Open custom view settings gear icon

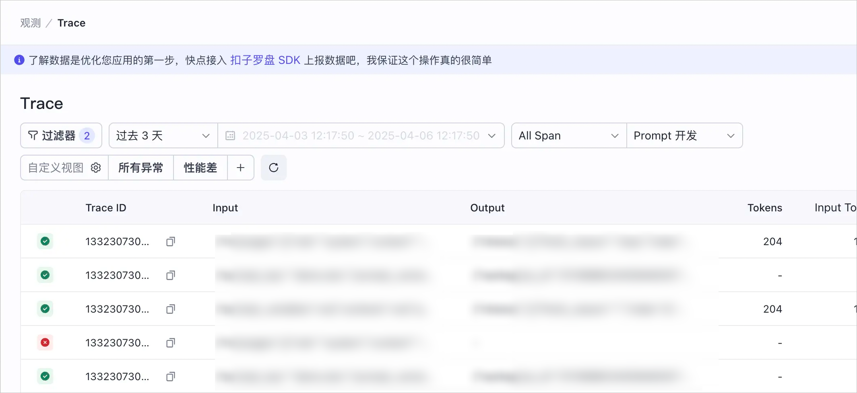click(96, 168)
